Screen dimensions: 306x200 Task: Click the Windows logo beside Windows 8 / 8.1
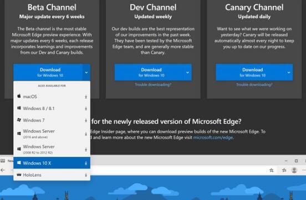click(x=19, y=108)
